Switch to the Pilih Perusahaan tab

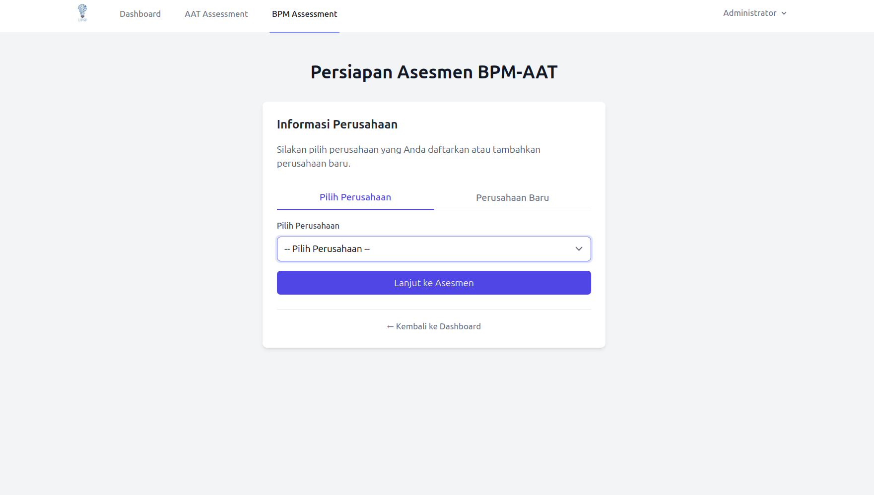click(x=355, y=197)
